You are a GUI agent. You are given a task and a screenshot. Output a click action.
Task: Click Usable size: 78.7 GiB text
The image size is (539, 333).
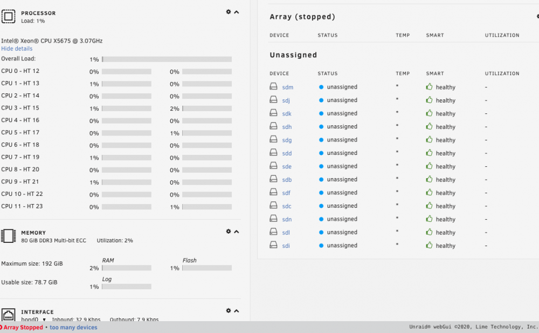coord(29,282)
